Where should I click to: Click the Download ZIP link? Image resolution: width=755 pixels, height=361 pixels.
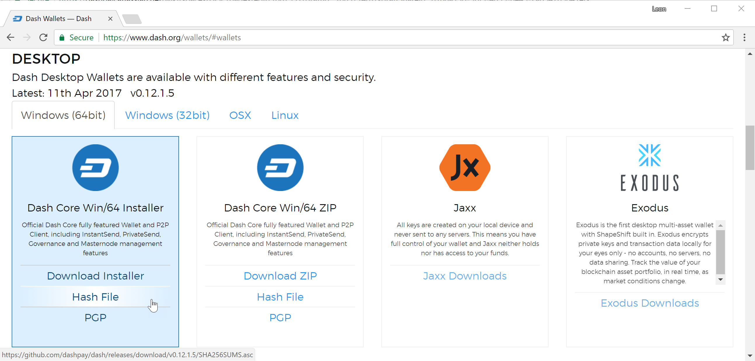tap(280, 276)
